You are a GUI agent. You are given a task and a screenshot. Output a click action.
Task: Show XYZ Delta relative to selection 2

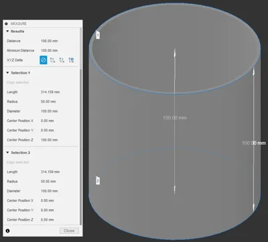(62, 60)
